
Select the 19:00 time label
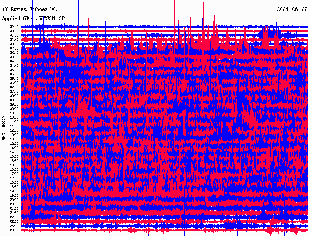(x=14, y=191)
